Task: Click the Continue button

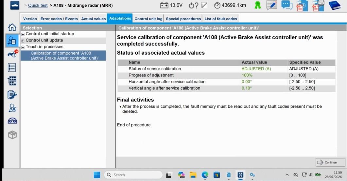Action: click(x=330, y=162)
